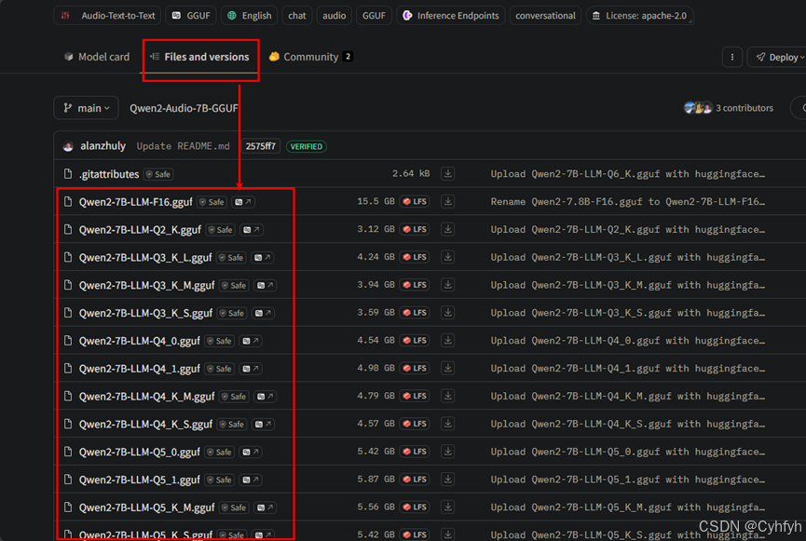Open the three-dot more options menu

tap(732, 57)
